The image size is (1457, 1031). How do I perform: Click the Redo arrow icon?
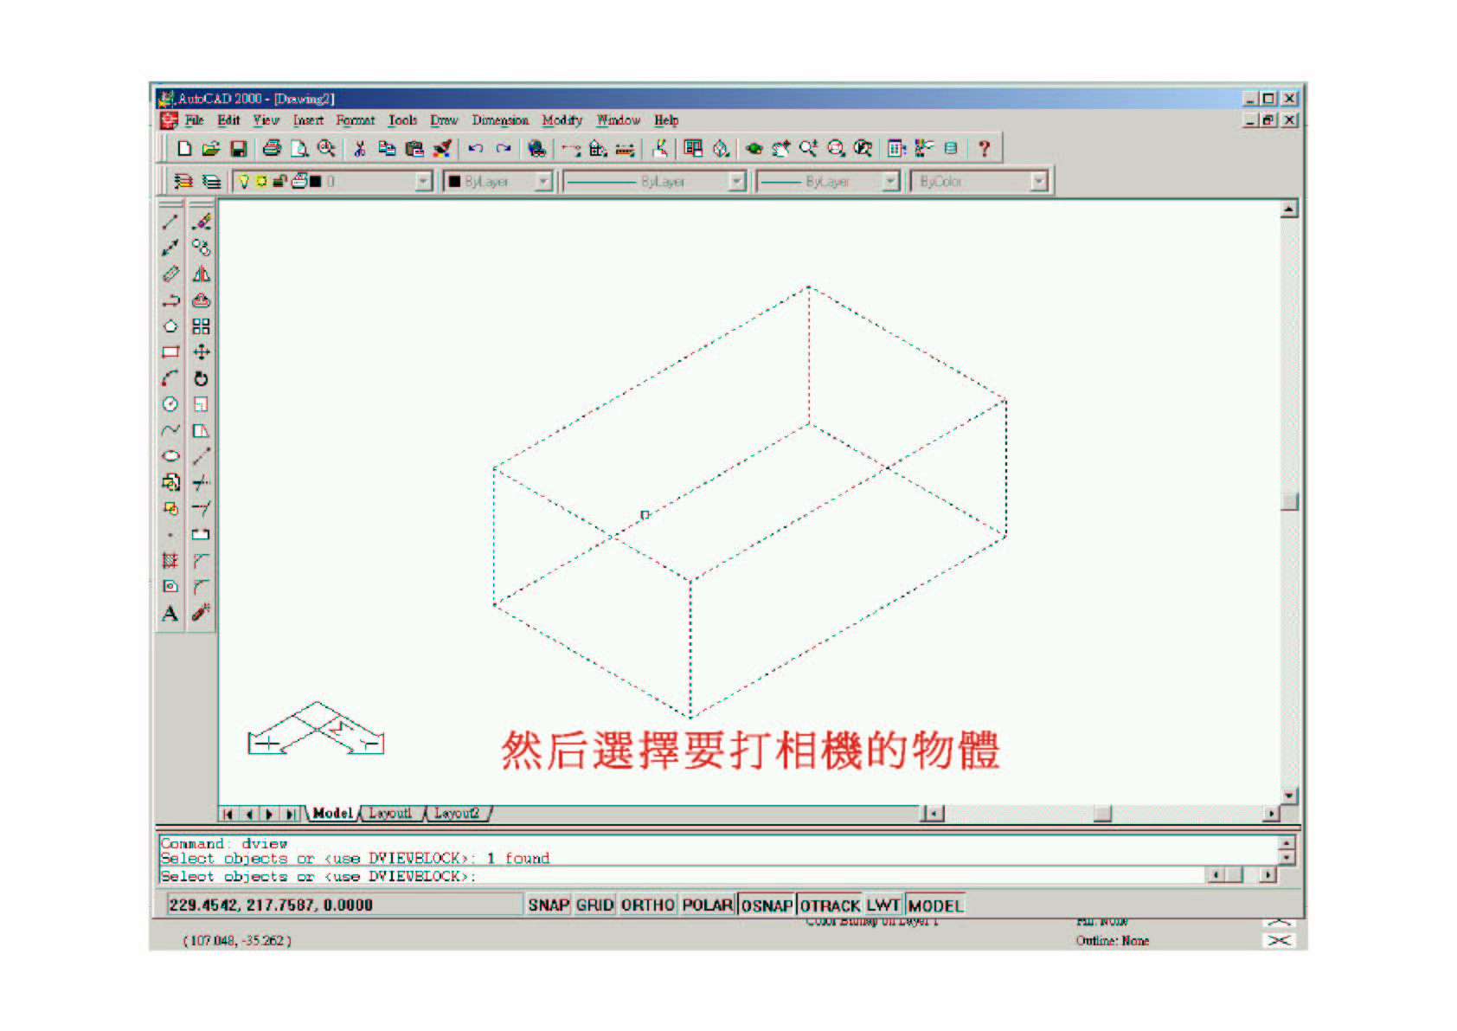pos(504,149)
